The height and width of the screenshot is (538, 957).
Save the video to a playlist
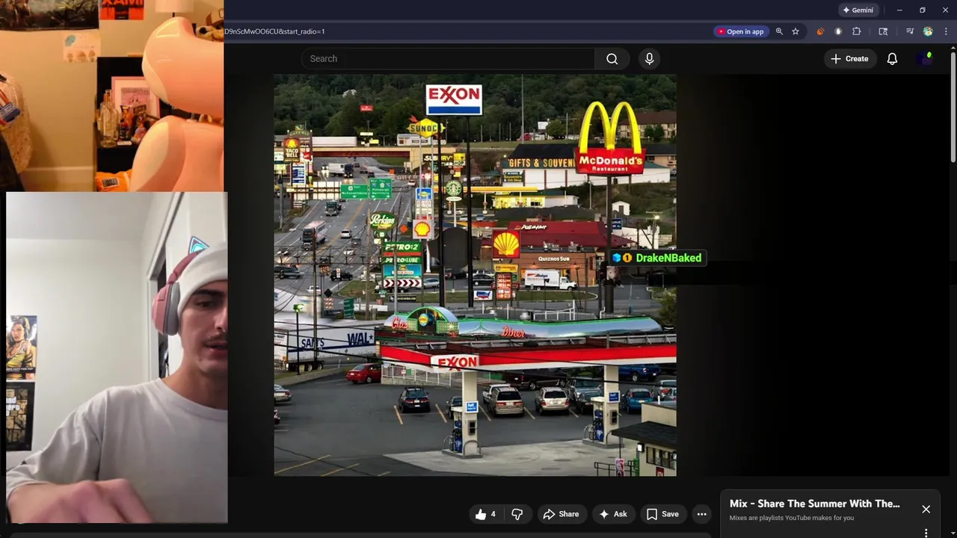tap(662, 514)
